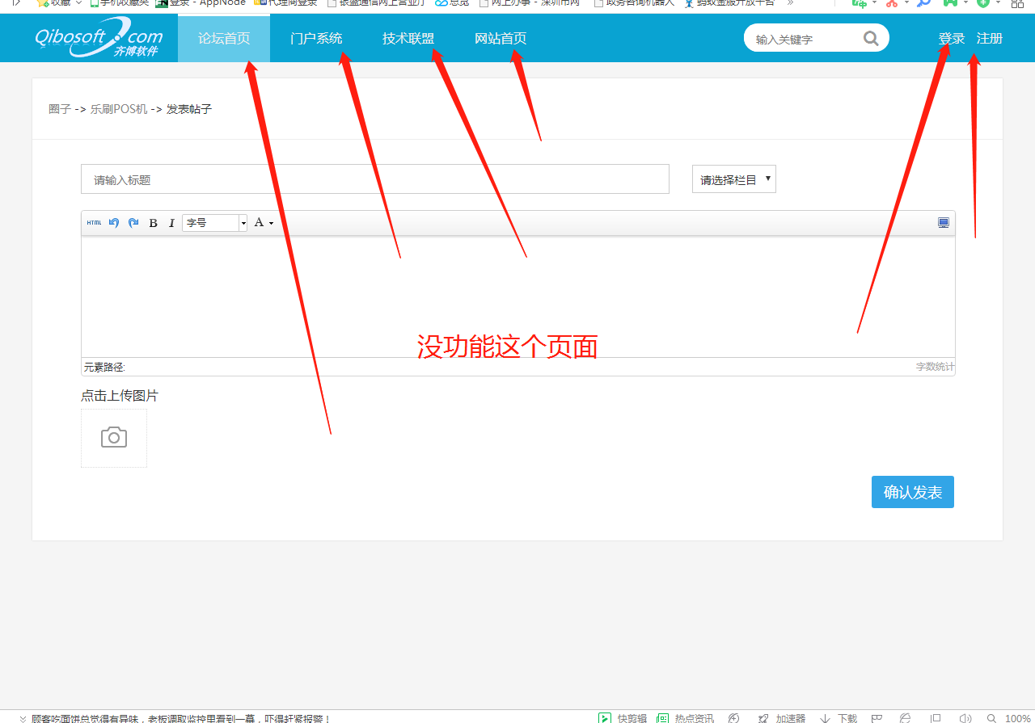Viewport: 1035px width, 723px height.
Task: Expand the 请选择栏目 category dropdown
Action: (733, 179)
